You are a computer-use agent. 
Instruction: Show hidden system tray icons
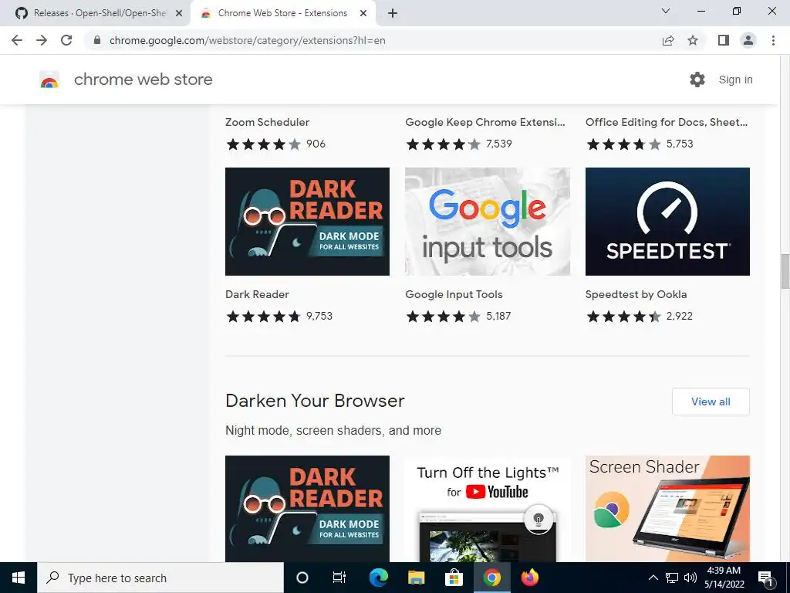(653, 578)
